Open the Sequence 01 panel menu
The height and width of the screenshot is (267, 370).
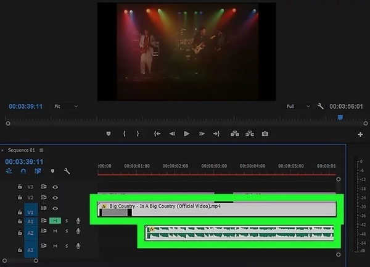point(41,150)
